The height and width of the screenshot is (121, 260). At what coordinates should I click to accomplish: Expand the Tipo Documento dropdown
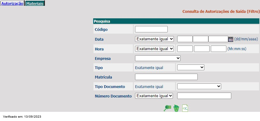click(199, 86)
